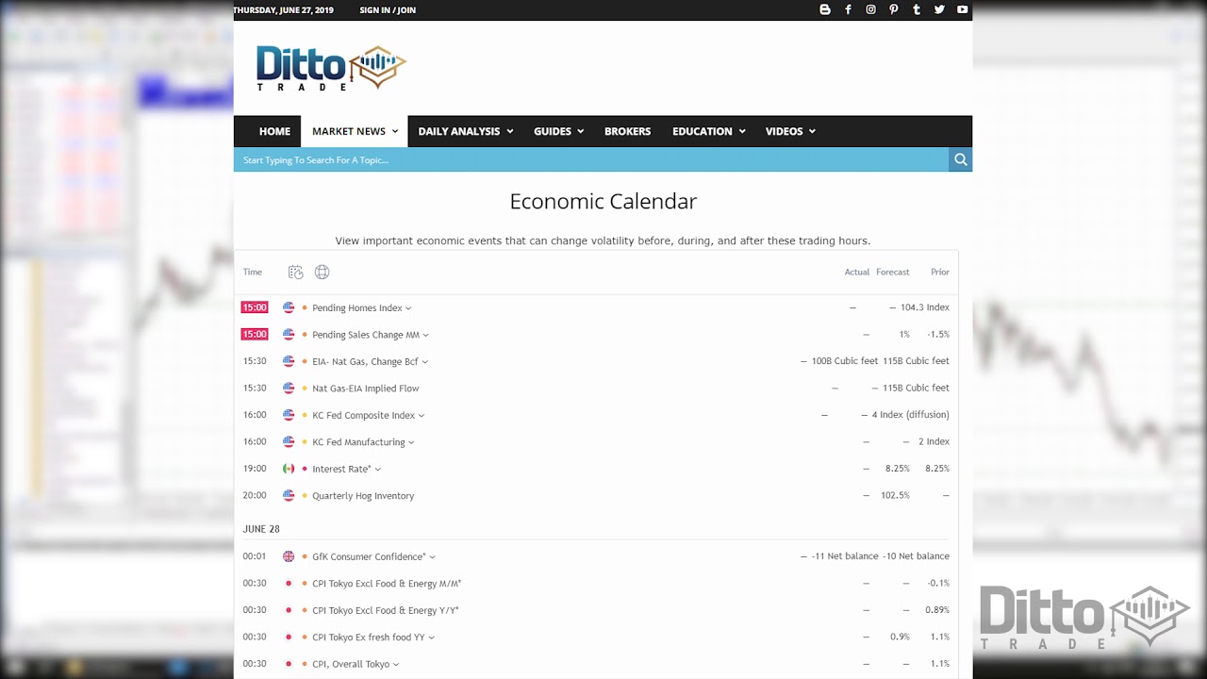Open the EDUCATION menu

tap(708, 131)
